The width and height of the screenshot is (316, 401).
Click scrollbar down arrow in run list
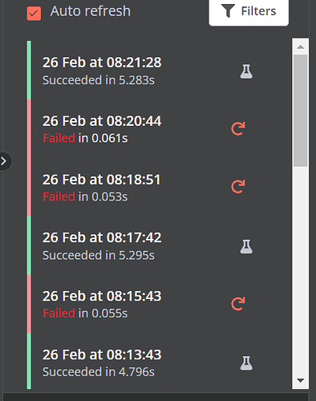click(301, 380)
